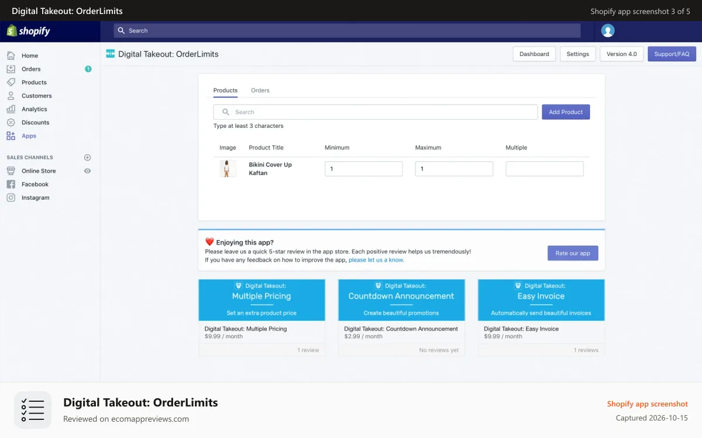This screenshot has width=702, height=438.
Task: Click the magnifier in top search bar
Action: click(121, 31)
